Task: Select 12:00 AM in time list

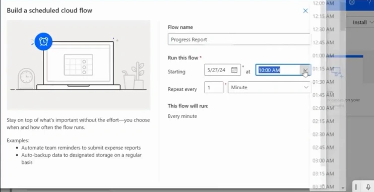Action: (323, 3)
